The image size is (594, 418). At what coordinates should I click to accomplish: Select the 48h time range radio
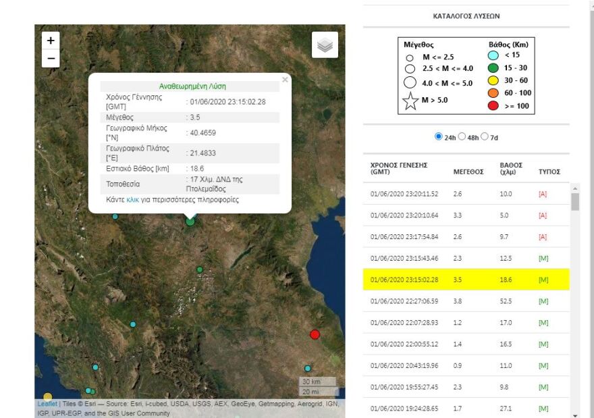click(x=462, y=136)
